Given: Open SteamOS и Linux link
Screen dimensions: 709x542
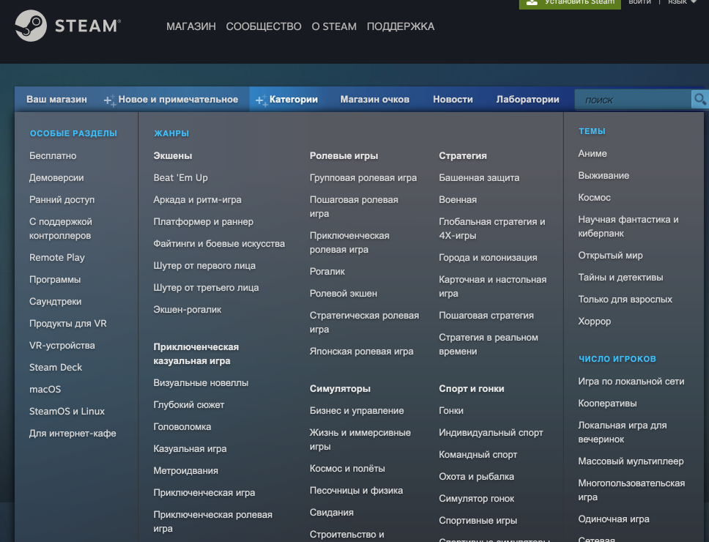Looking at the screenshot, I should tap(67, 412).
